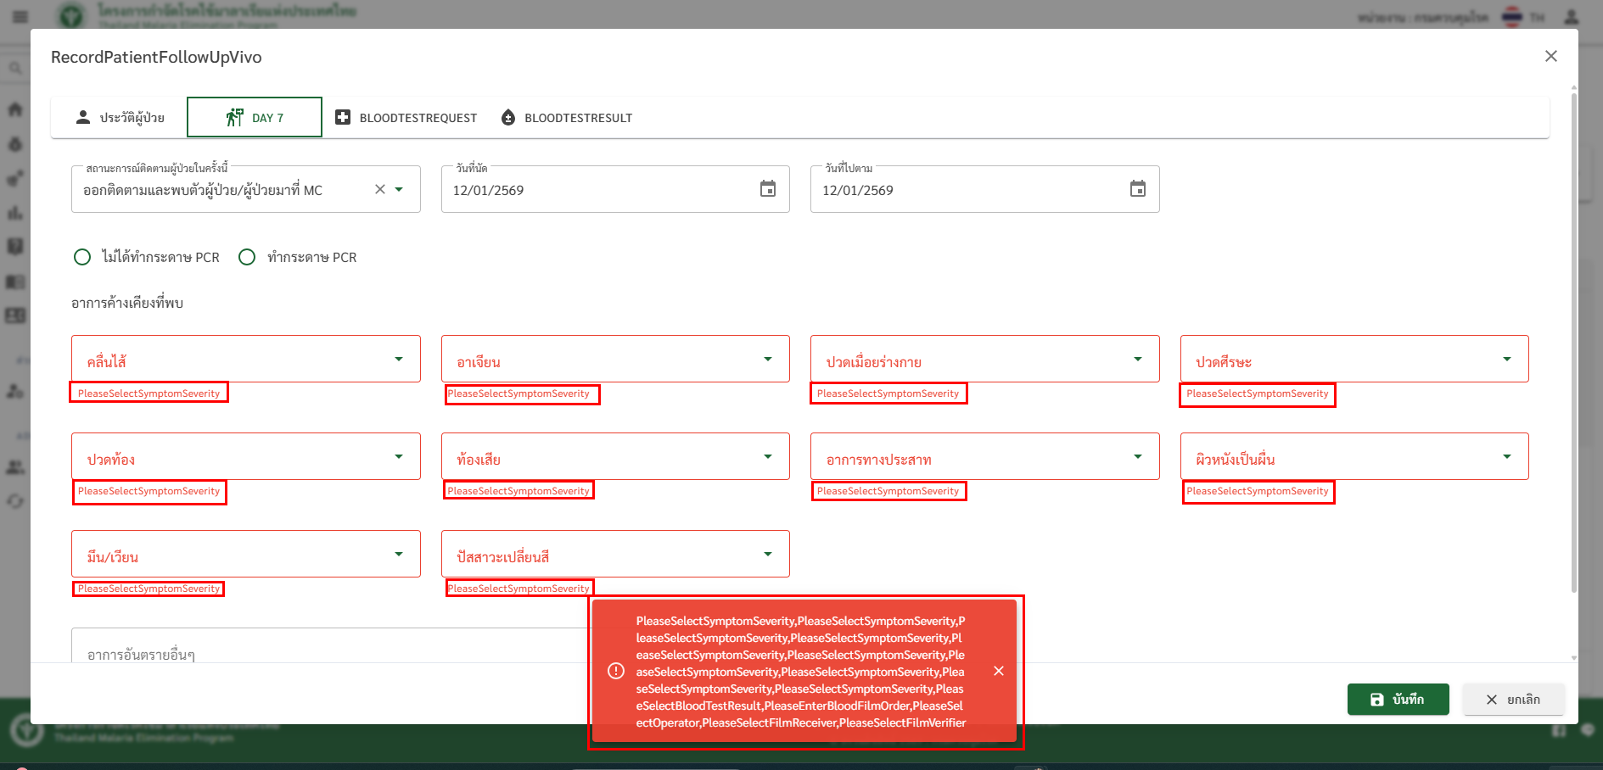Expand the ท้องเสีย severity dropdown
Image resolution: width=1603 pixels, height=770 pixels.
[x=767, y=457]
